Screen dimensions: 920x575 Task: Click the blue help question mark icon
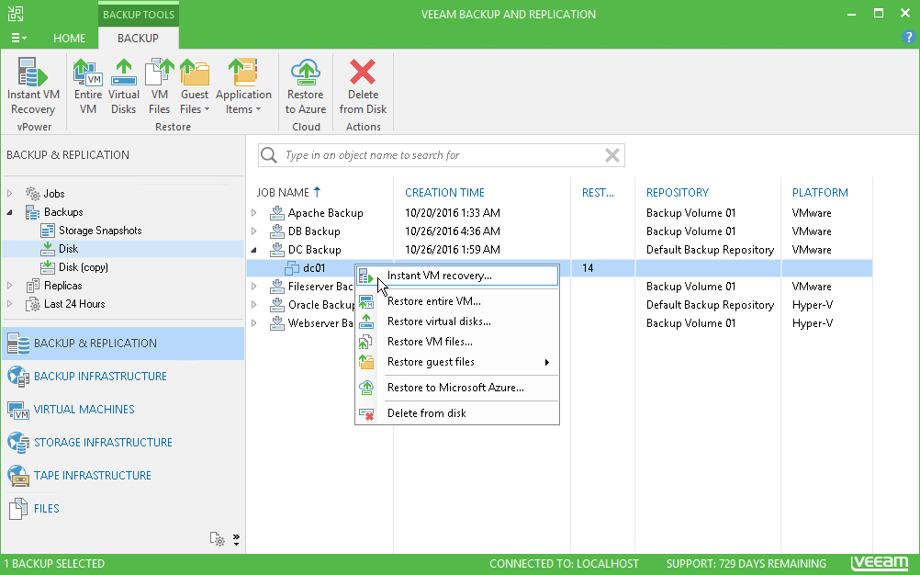[x=908, y=38]
